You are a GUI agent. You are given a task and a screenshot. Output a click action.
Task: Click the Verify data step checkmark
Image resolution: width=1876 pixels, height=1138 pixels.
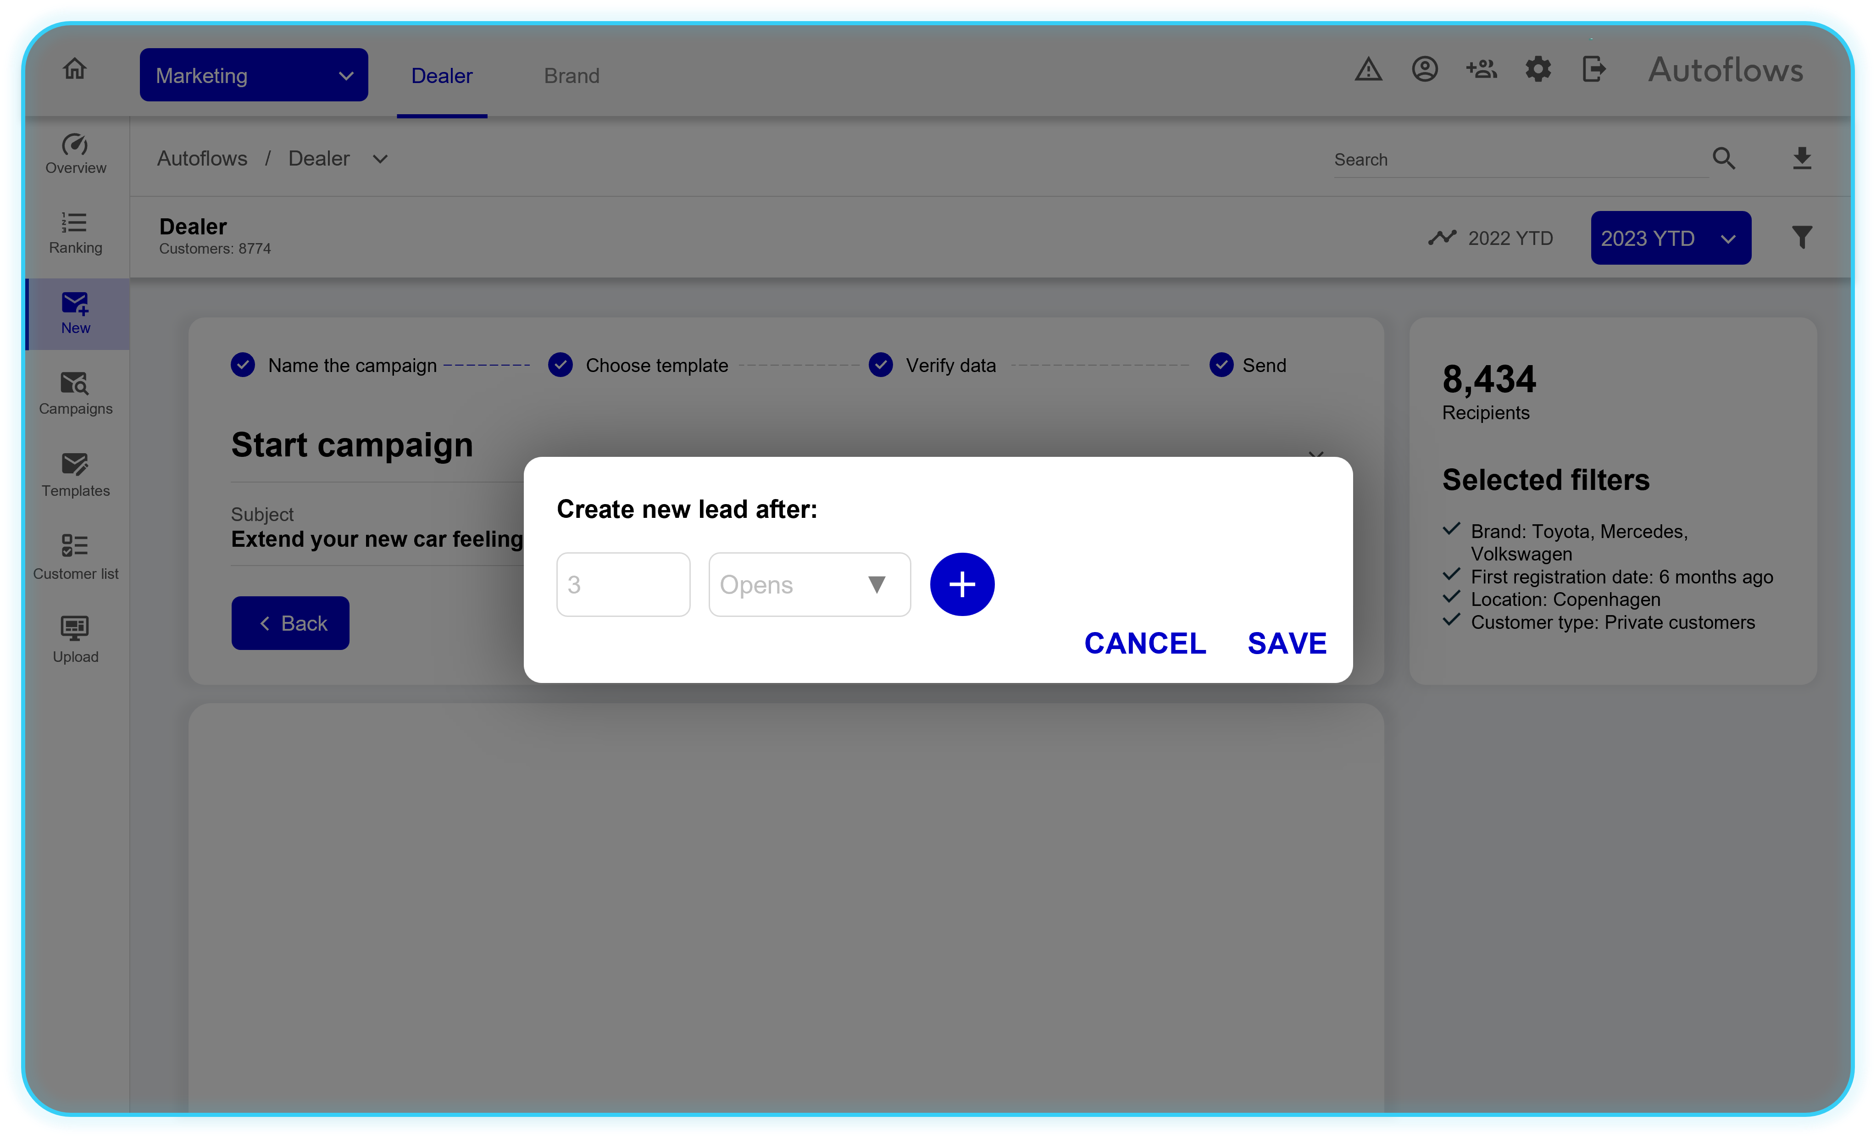coord(881,366)
